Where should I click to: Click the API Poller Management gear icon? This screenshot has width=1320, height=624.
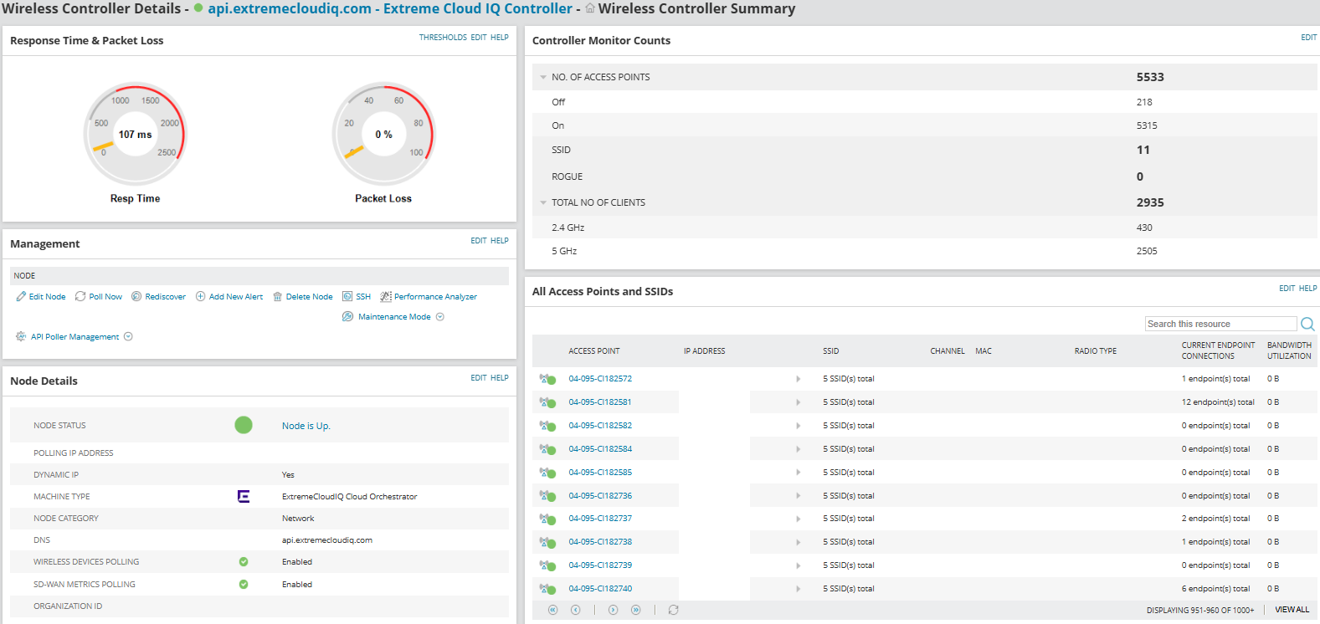[x=21, y=337]
